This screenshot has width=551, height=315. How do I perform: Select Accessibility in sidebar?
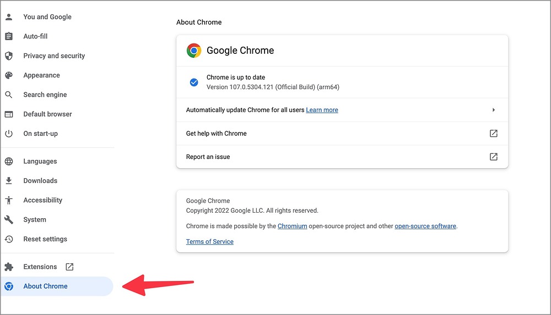[43, 200]
